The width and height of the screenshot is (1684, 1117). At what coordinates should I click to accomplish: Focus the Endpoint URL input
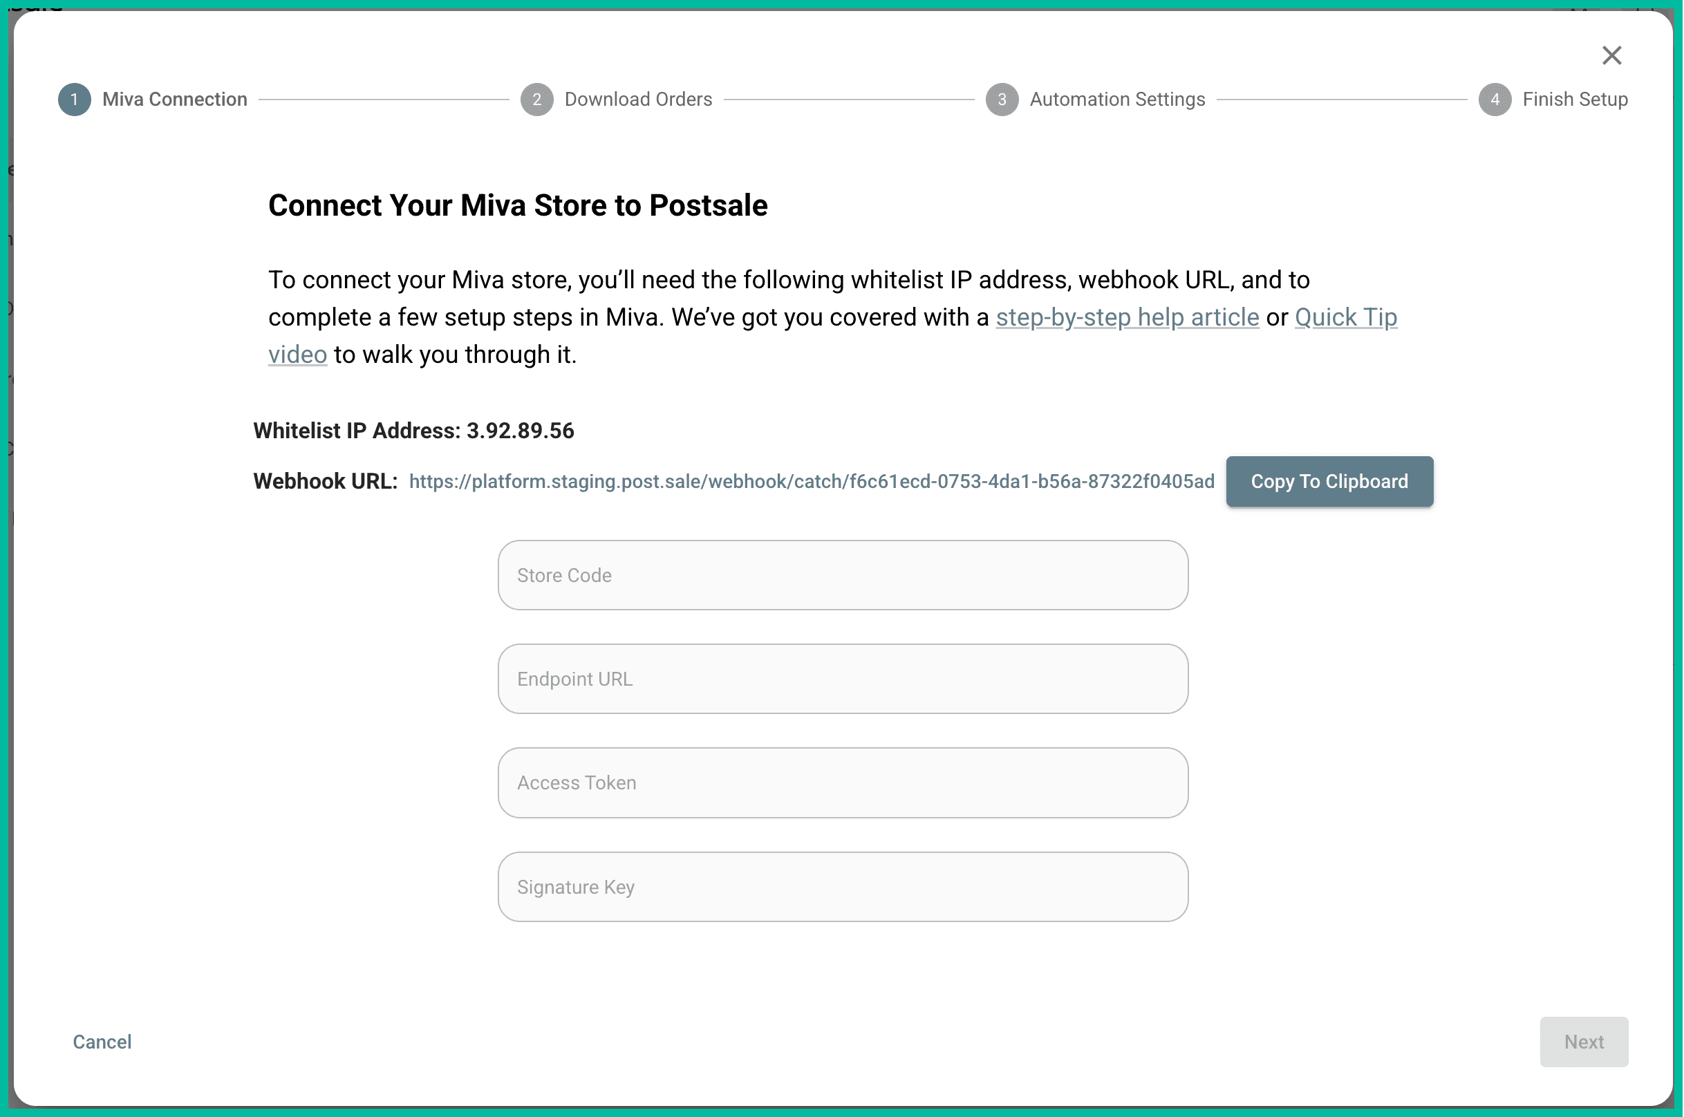[842, 678]
